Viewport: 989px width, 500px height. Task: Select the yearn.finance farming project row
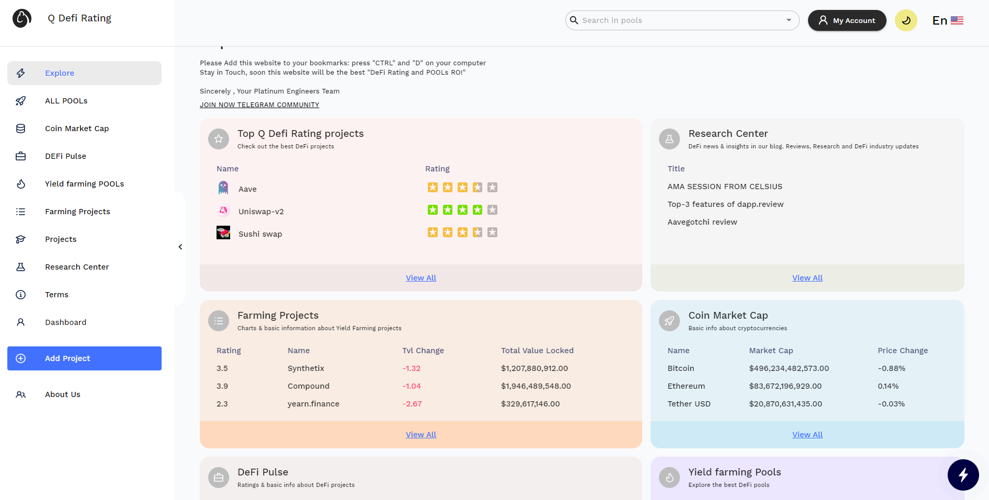pyautogui.click(x=421, y=404)
